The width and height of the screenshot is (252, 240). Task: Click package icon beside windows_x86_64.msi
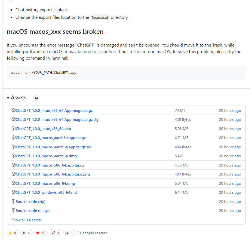coord(14,192)
